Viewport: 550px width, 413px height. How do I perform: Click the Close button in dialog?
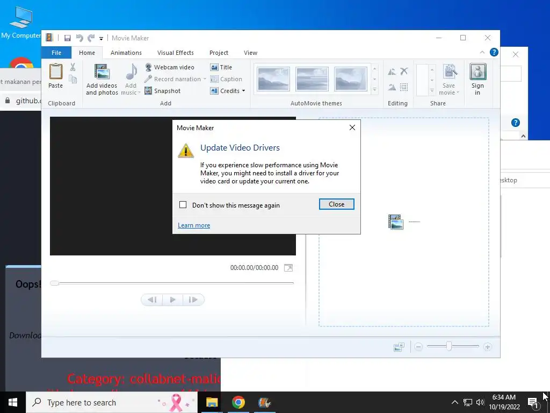337,204
